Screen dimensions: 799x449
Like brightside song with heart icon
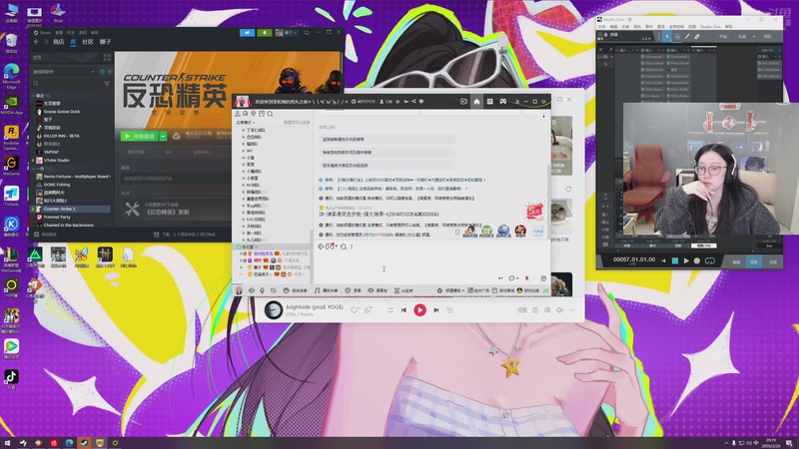[355, 310]
